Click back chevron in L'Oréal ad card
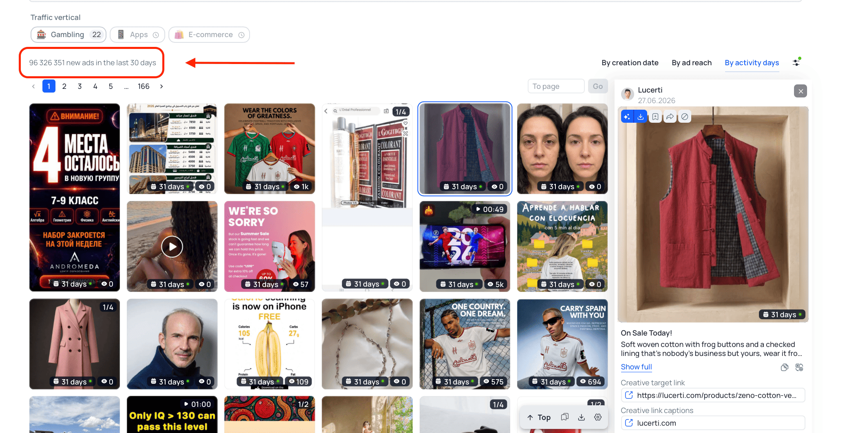Image resolution: width=867 pixels, height=433 pixels. coord(326,111)
